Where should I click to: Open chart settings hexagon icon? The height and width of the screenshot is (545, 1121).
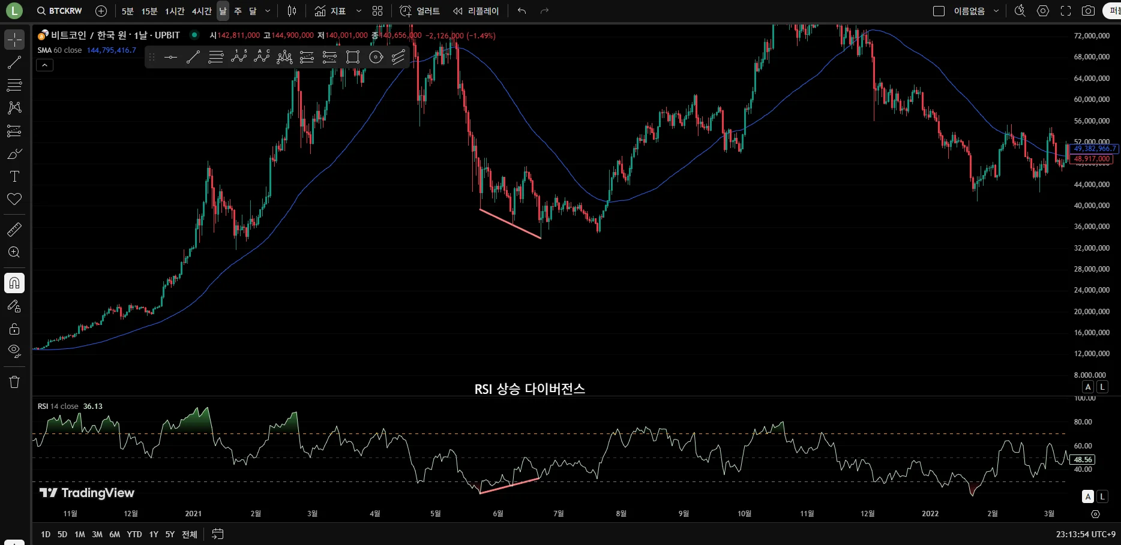click(1043, 11)
